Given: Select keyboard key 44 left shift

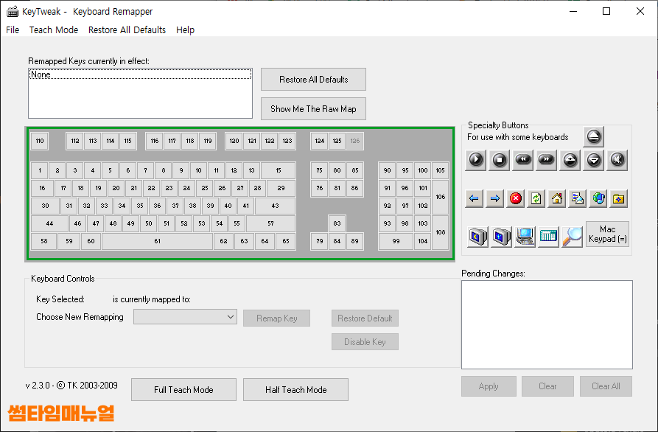Looking at the screenshot, I should click(49, 223).
